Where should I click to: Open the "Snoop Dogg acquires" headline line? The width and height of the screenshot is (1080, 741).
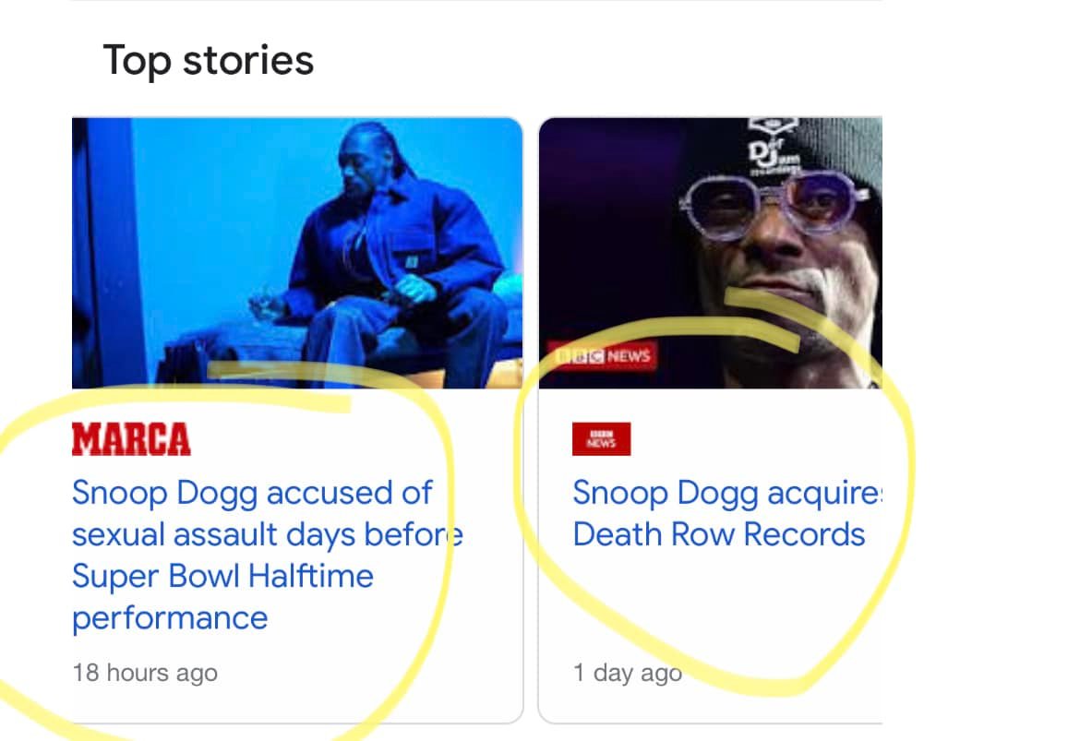(726, 493)
